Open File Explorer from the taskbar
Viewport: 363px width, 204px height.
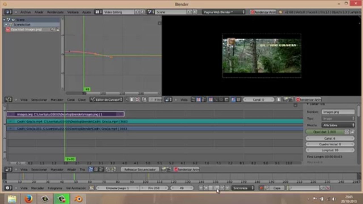pyautogui.click(x=12, y=199)
